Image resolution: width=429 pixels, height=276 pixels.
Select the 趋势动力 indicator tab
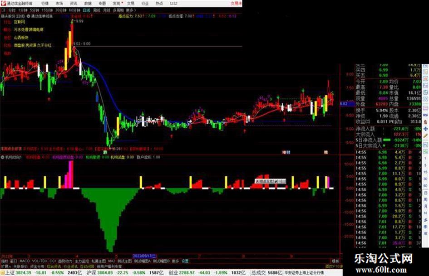(65, 261)
